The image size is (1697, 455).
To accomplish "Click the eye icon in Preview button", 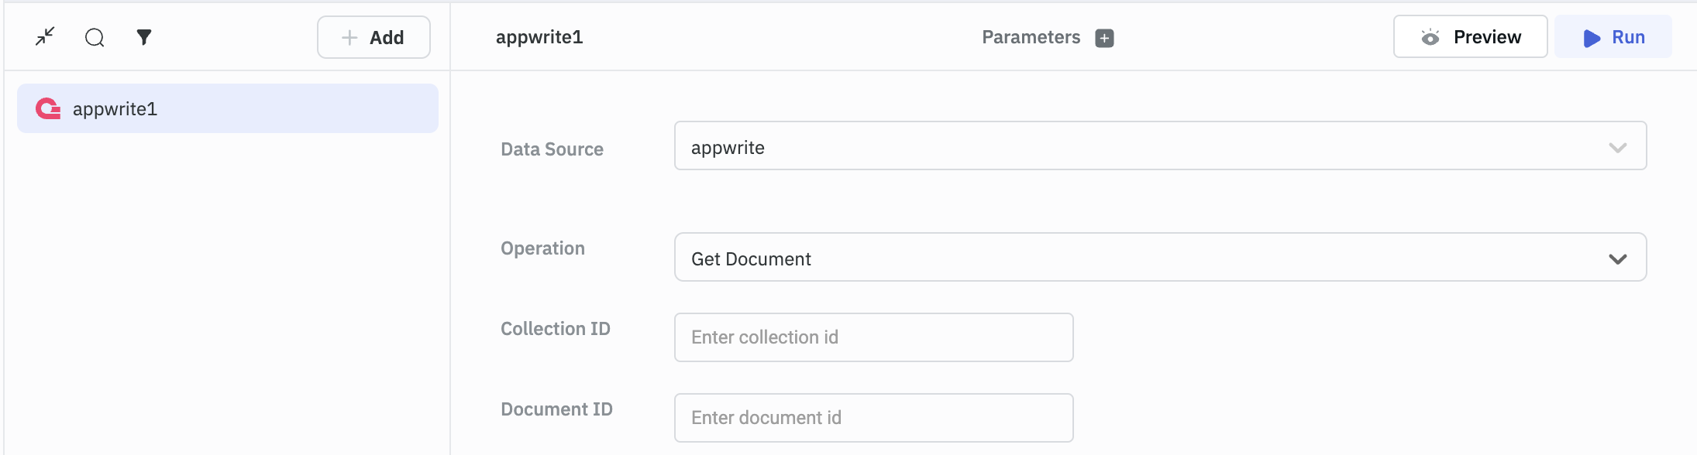I will (x=1430, y=37).
